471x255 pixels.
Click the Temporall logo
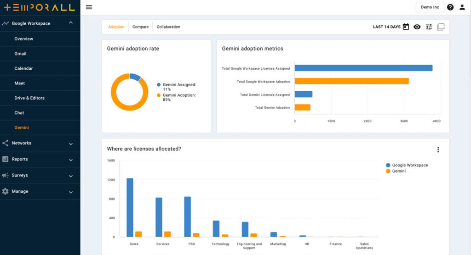point(40,7)
